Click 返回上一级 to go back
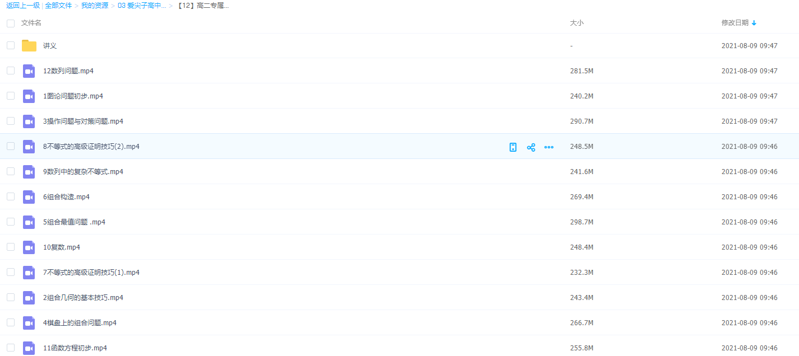 click(23, 6)
